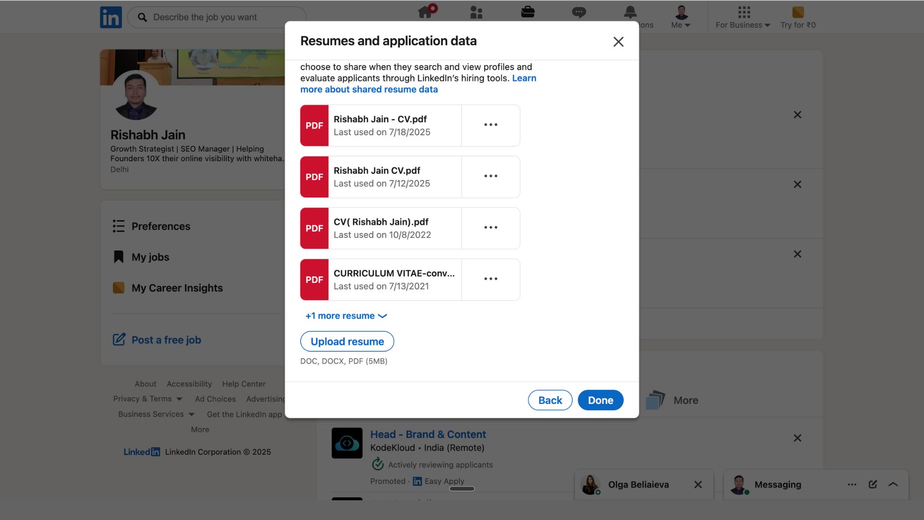924x520 pixels.
Task: Compose new message in Messaging bar
Action: 873,484
